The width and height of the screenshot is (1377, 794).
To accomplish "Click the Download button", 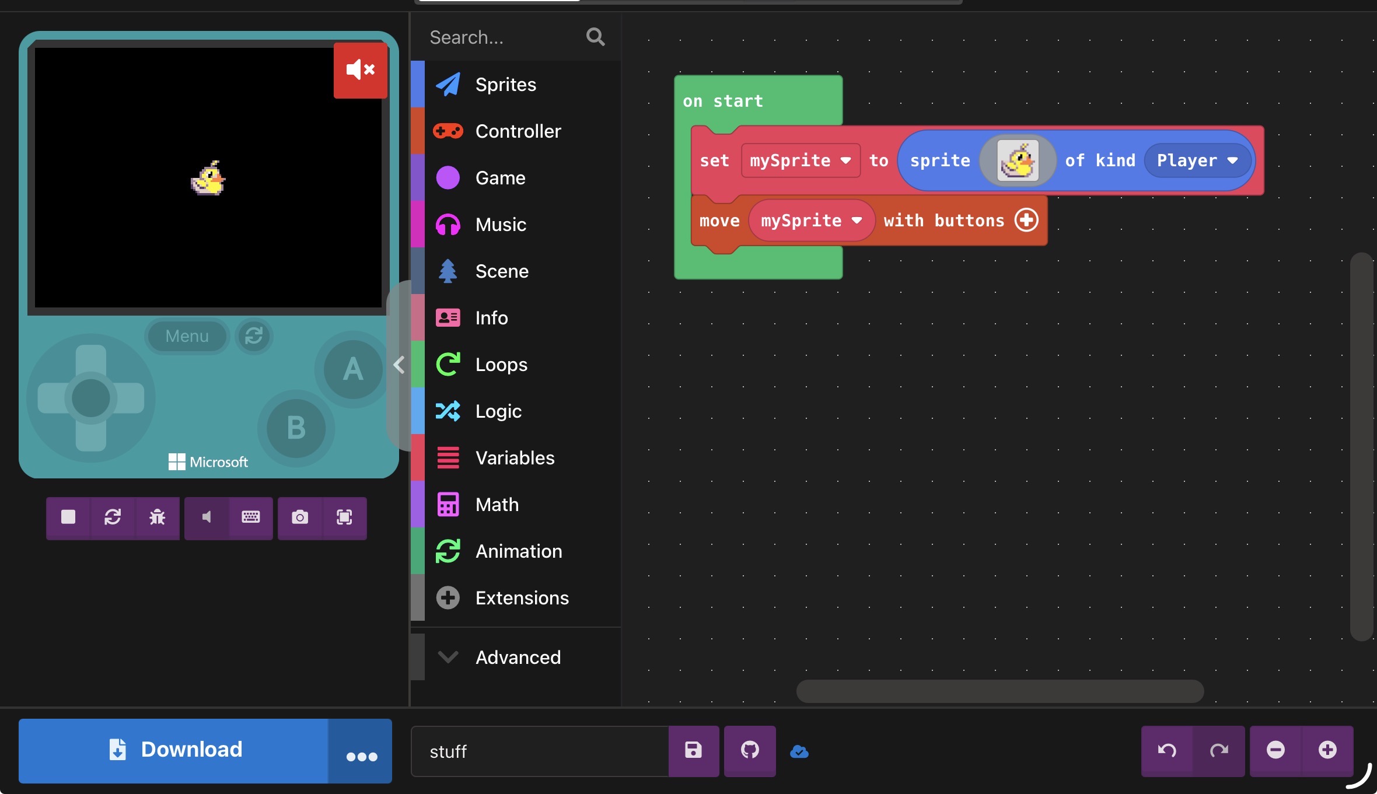I will pyautogui.click(x=174, y=750).
